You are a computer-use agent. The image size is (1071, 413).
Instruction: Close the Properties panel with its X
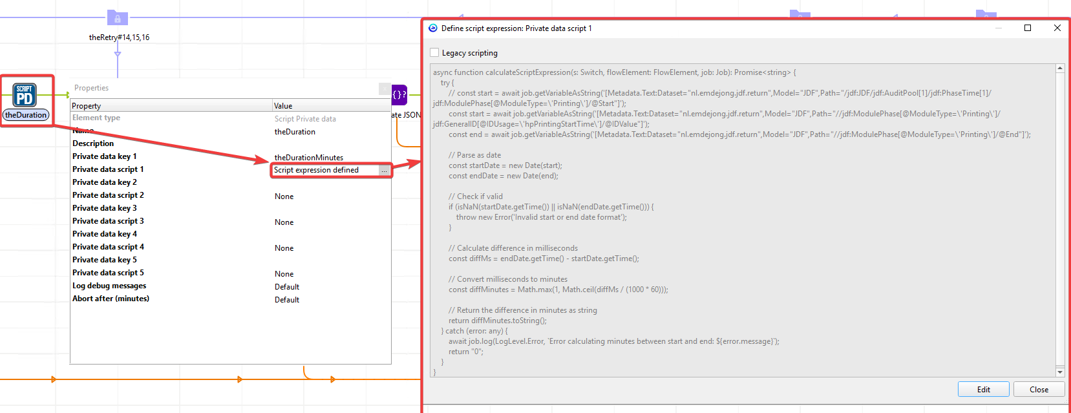tap(385, 89)
